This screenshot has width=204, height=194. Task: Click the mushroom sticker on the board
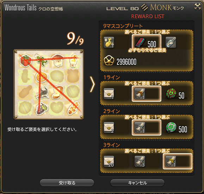coord(57,60)
